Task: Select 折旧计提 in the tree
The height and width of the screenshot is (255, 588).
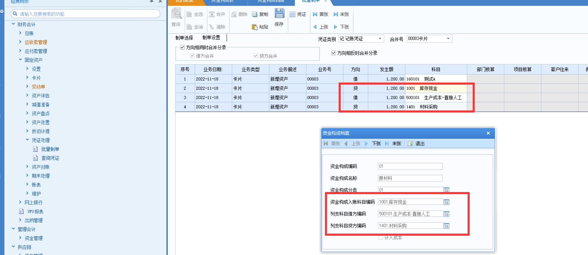Action: tap(41, 131)
